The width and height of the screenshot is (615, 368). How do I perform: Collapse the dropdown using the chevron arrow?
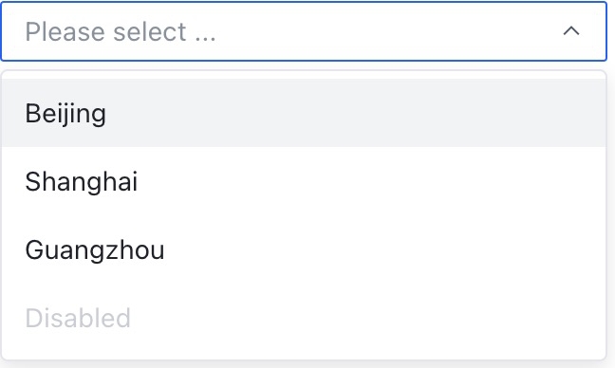coord(571,31)
